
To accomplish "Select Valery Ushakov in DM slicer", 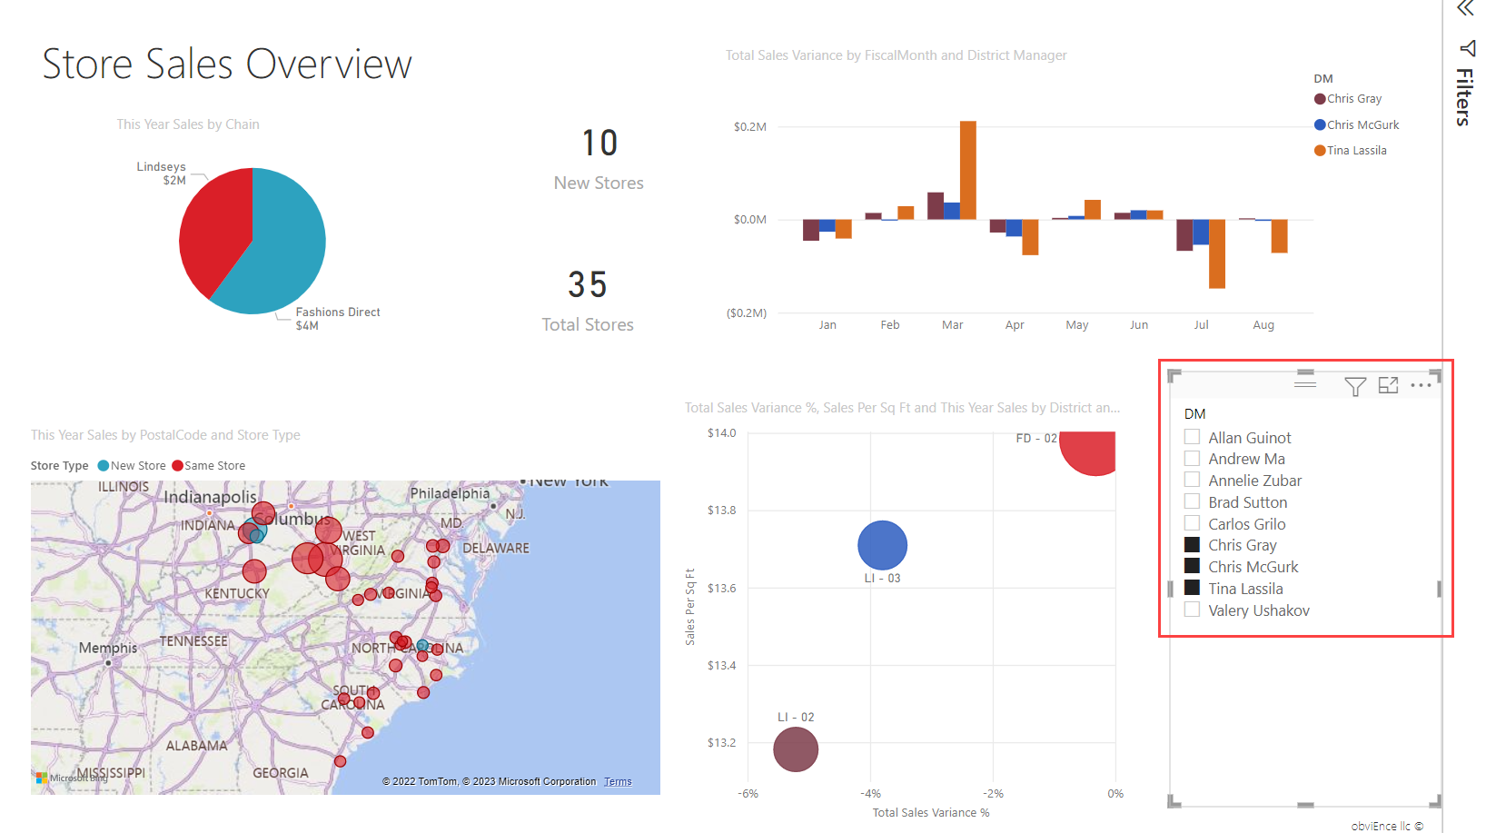I will (1193, 610).
